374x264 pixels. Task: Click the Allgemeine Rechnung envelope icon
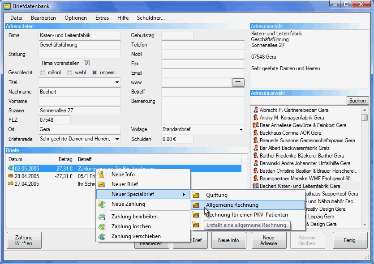(x=196, y=205)
